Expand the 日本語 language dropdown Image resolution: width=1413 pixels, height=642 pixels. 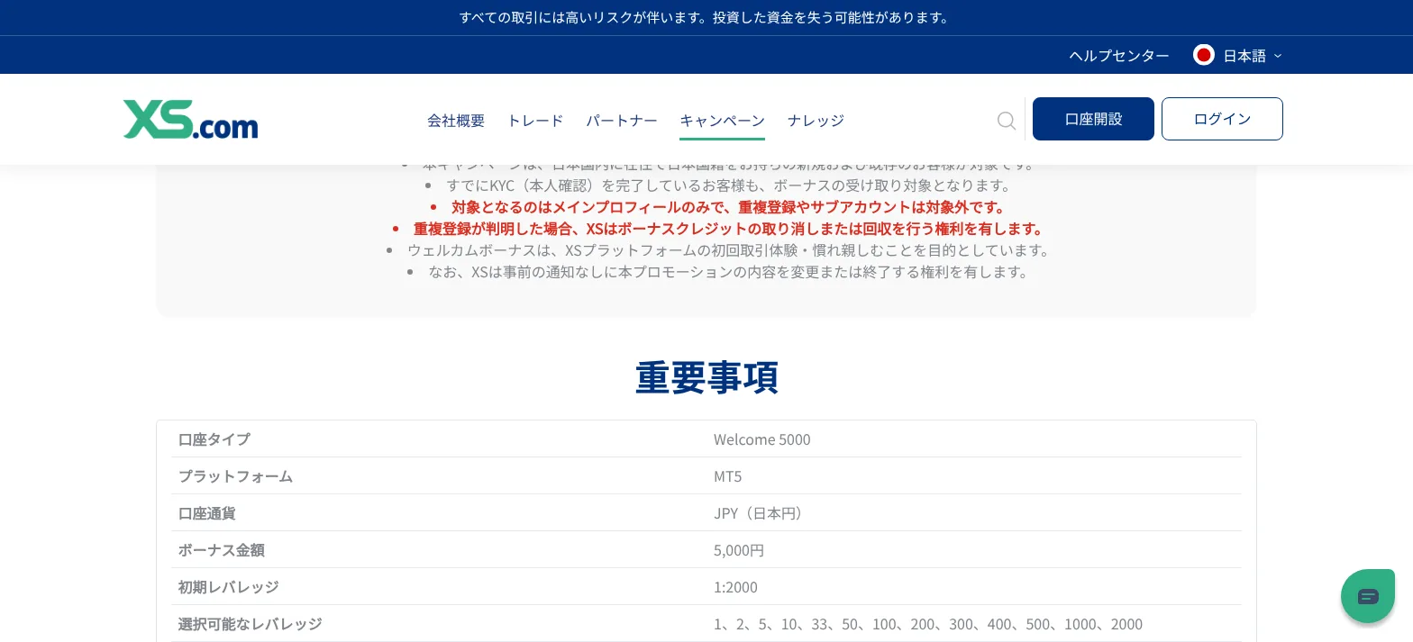(1252, 56)
